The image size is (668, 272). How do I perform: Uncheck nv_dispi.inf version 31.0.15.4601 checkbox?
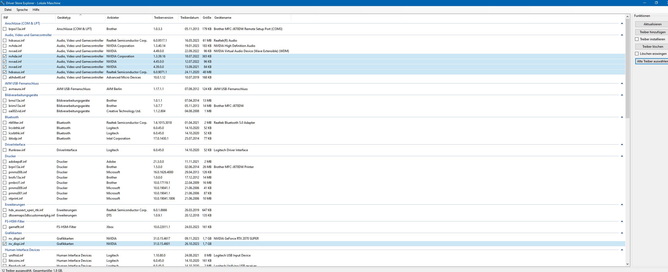[x=5, y=244]
